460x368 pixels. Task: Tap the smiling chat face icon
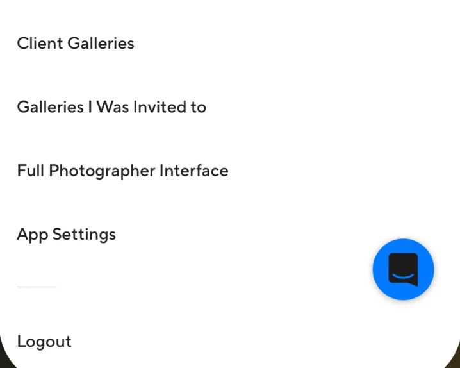pos(403,269)
